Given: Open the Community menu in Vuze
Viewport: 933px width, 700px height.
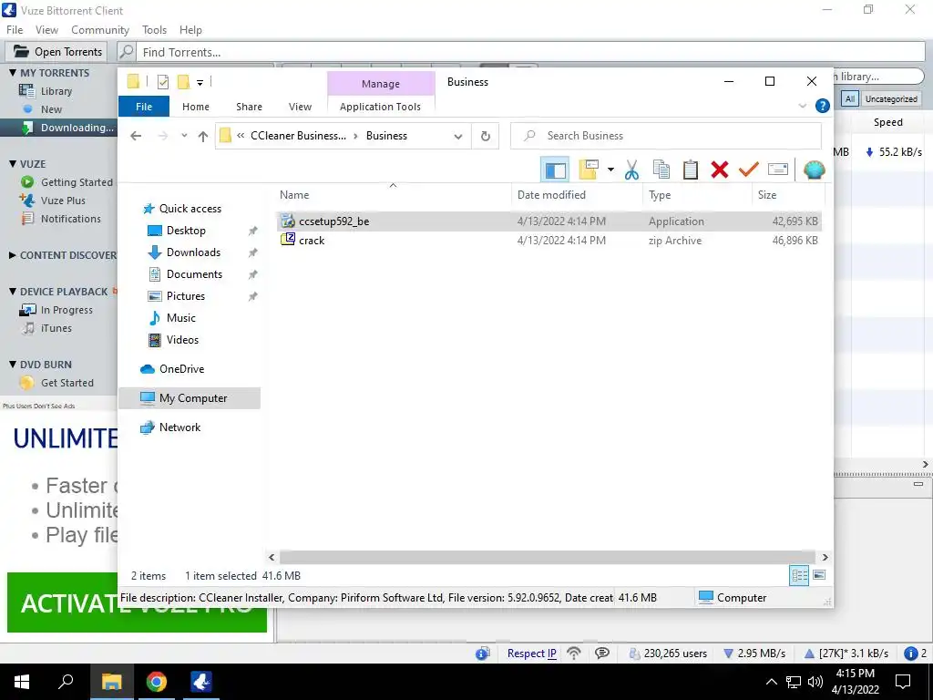Looking at the screenshot, I should (100, 30).
